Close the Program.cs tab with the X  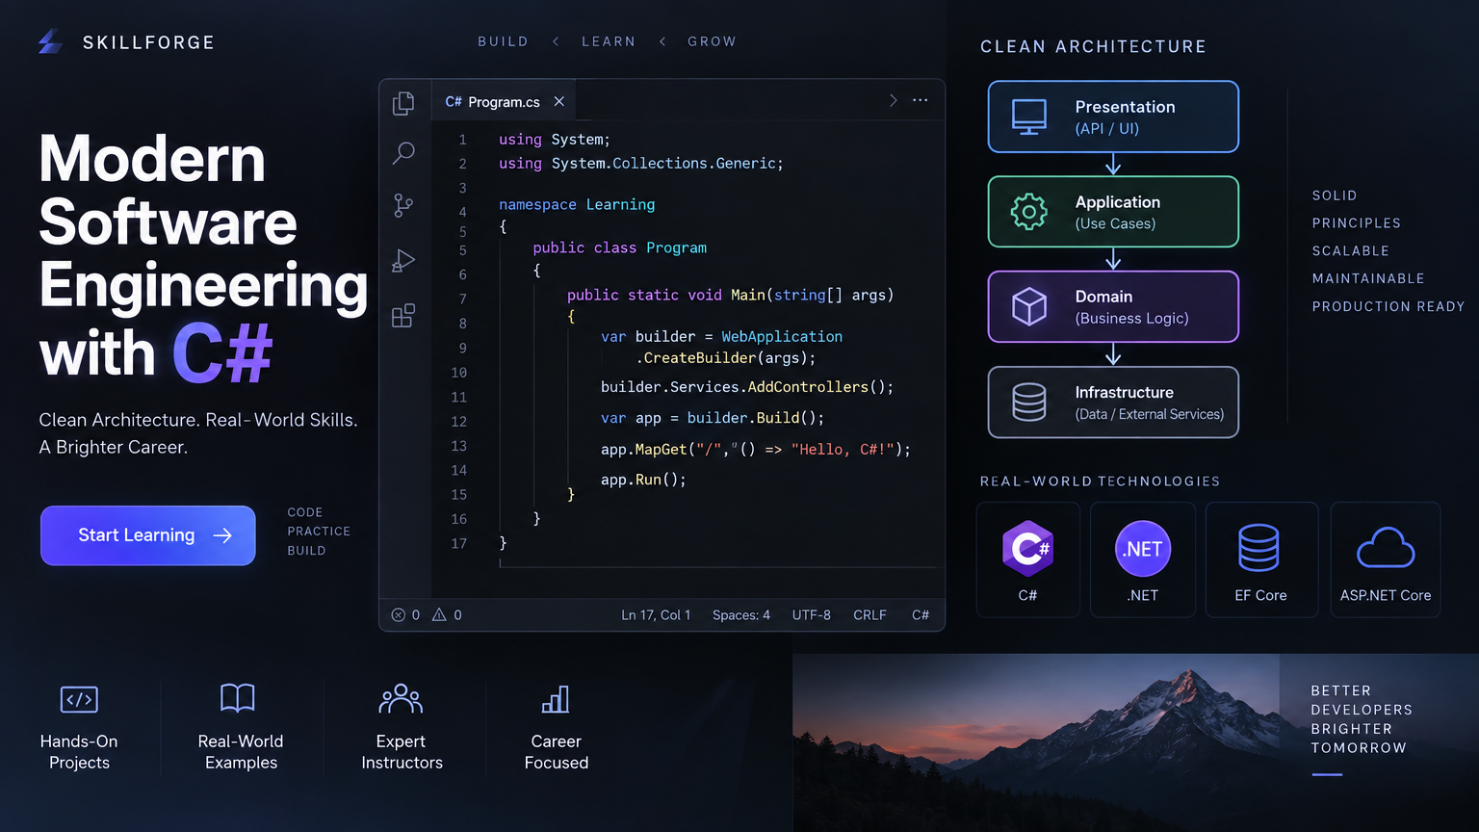pos(558,101)
